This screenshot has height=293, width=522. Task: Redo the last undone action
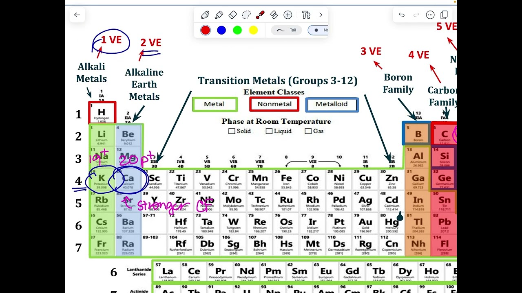click(x=416, y=15)
